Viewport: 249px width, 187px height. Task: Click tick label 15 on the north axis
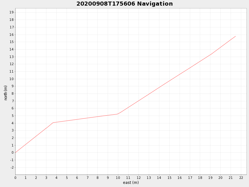point(12,42)
